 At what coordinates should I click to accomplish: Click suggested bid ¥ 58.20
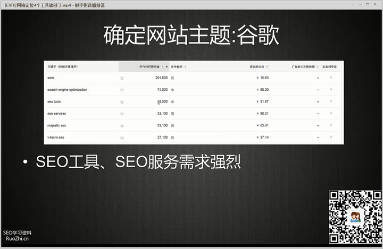[263, 90]
